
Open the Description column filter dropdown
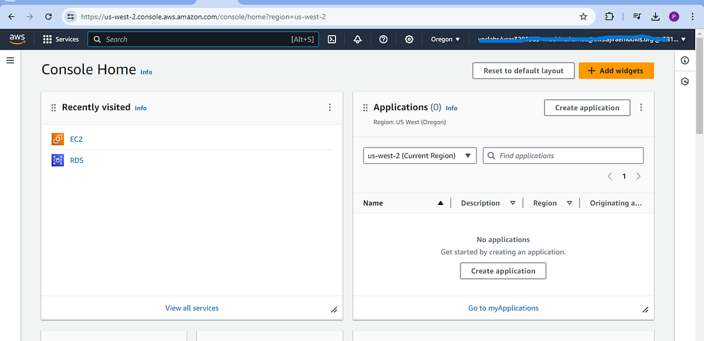512,203
